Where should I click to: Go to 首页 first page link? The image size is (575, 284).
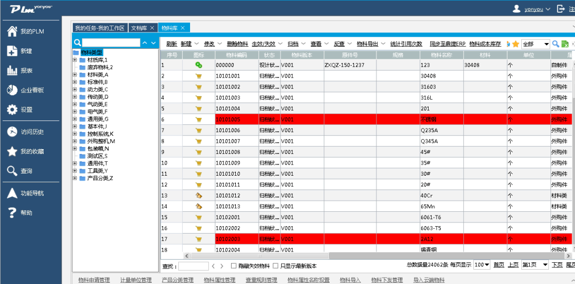[499, 265]
